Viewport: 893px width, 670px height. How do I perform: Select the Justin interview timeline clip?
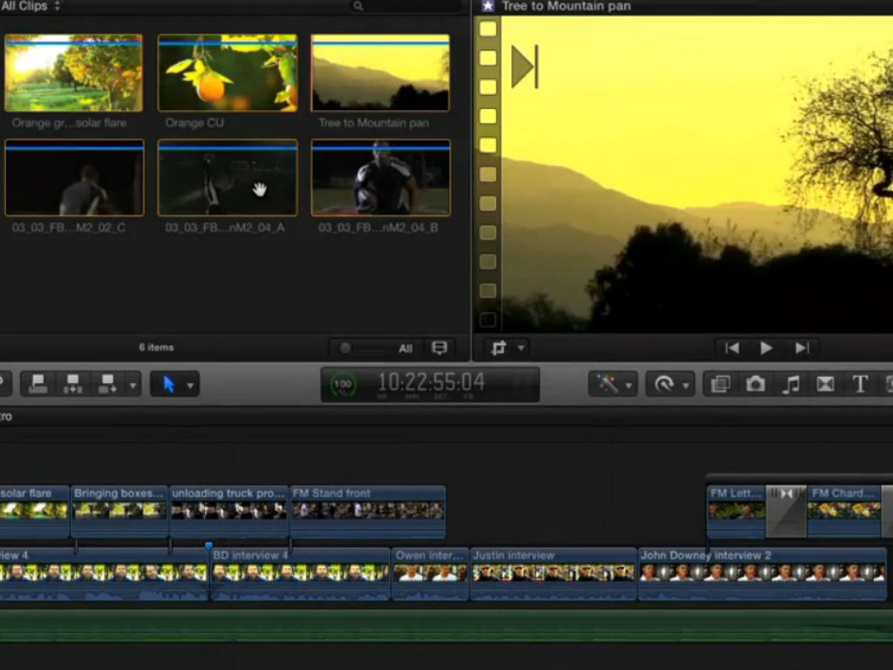pos(554,574)
